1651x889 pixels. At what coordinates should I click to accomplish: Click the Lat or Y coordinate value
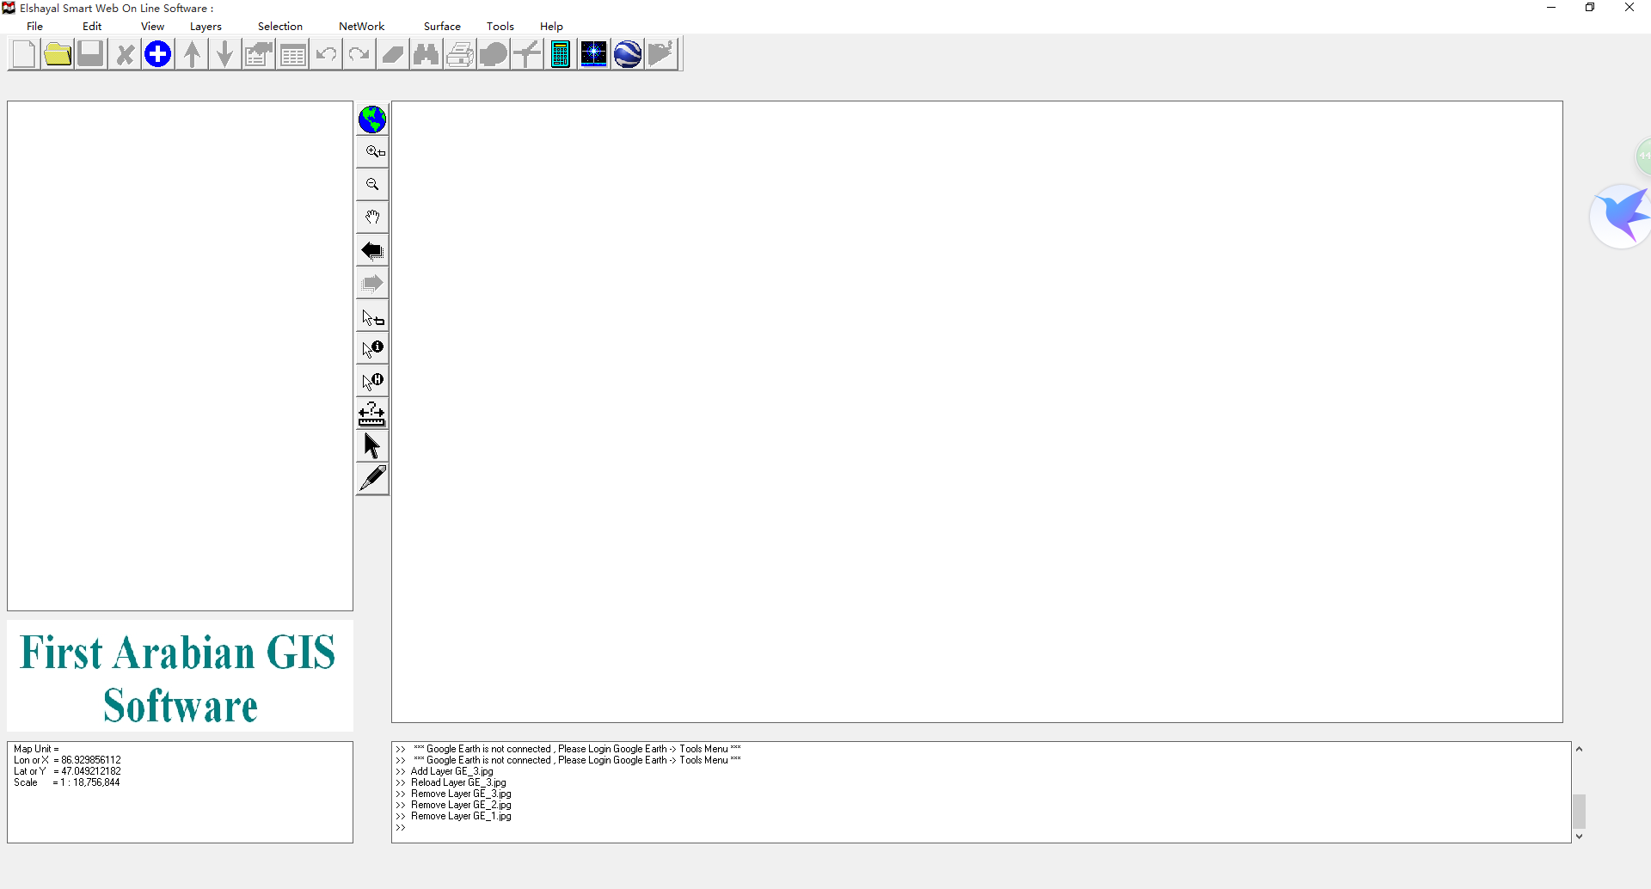[91, 771]
